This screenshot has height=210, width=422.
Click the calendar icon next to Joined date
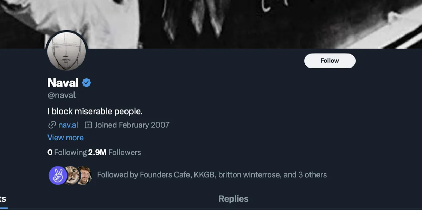click(89, 125)
